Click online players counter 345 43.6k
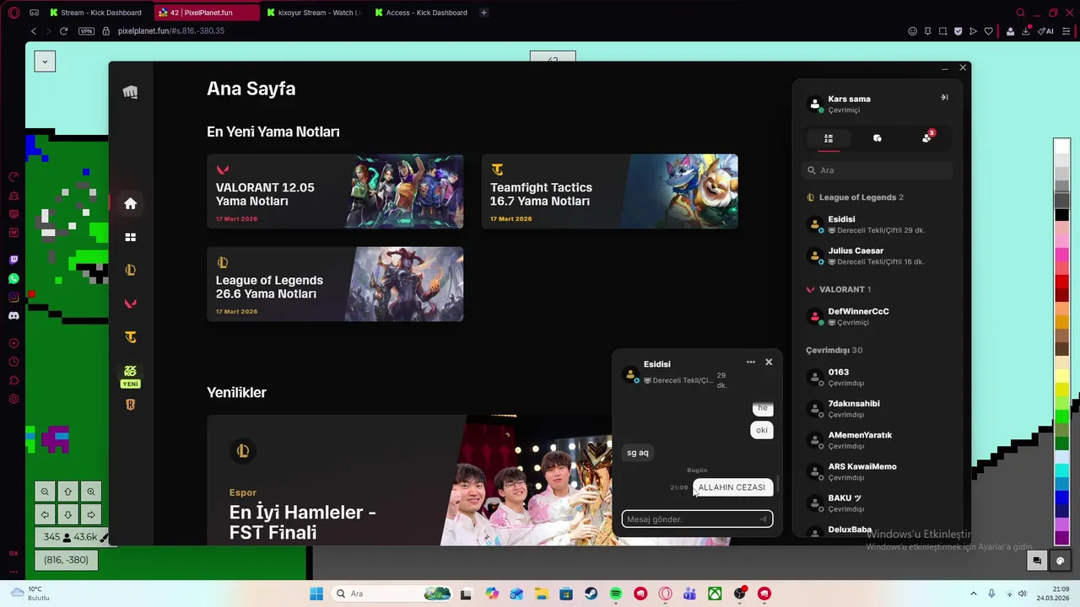The width and height of the screenshot is (1080, 607). pyautogui.click(x=73, y=537)
